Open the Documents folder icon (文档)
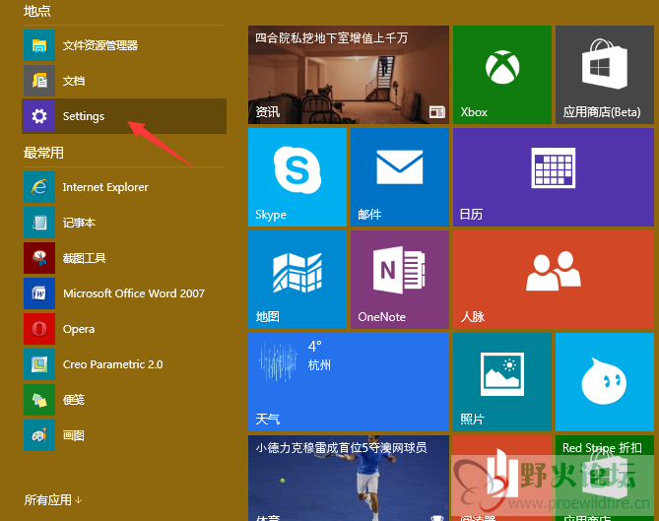 click(x=39, y=81)
